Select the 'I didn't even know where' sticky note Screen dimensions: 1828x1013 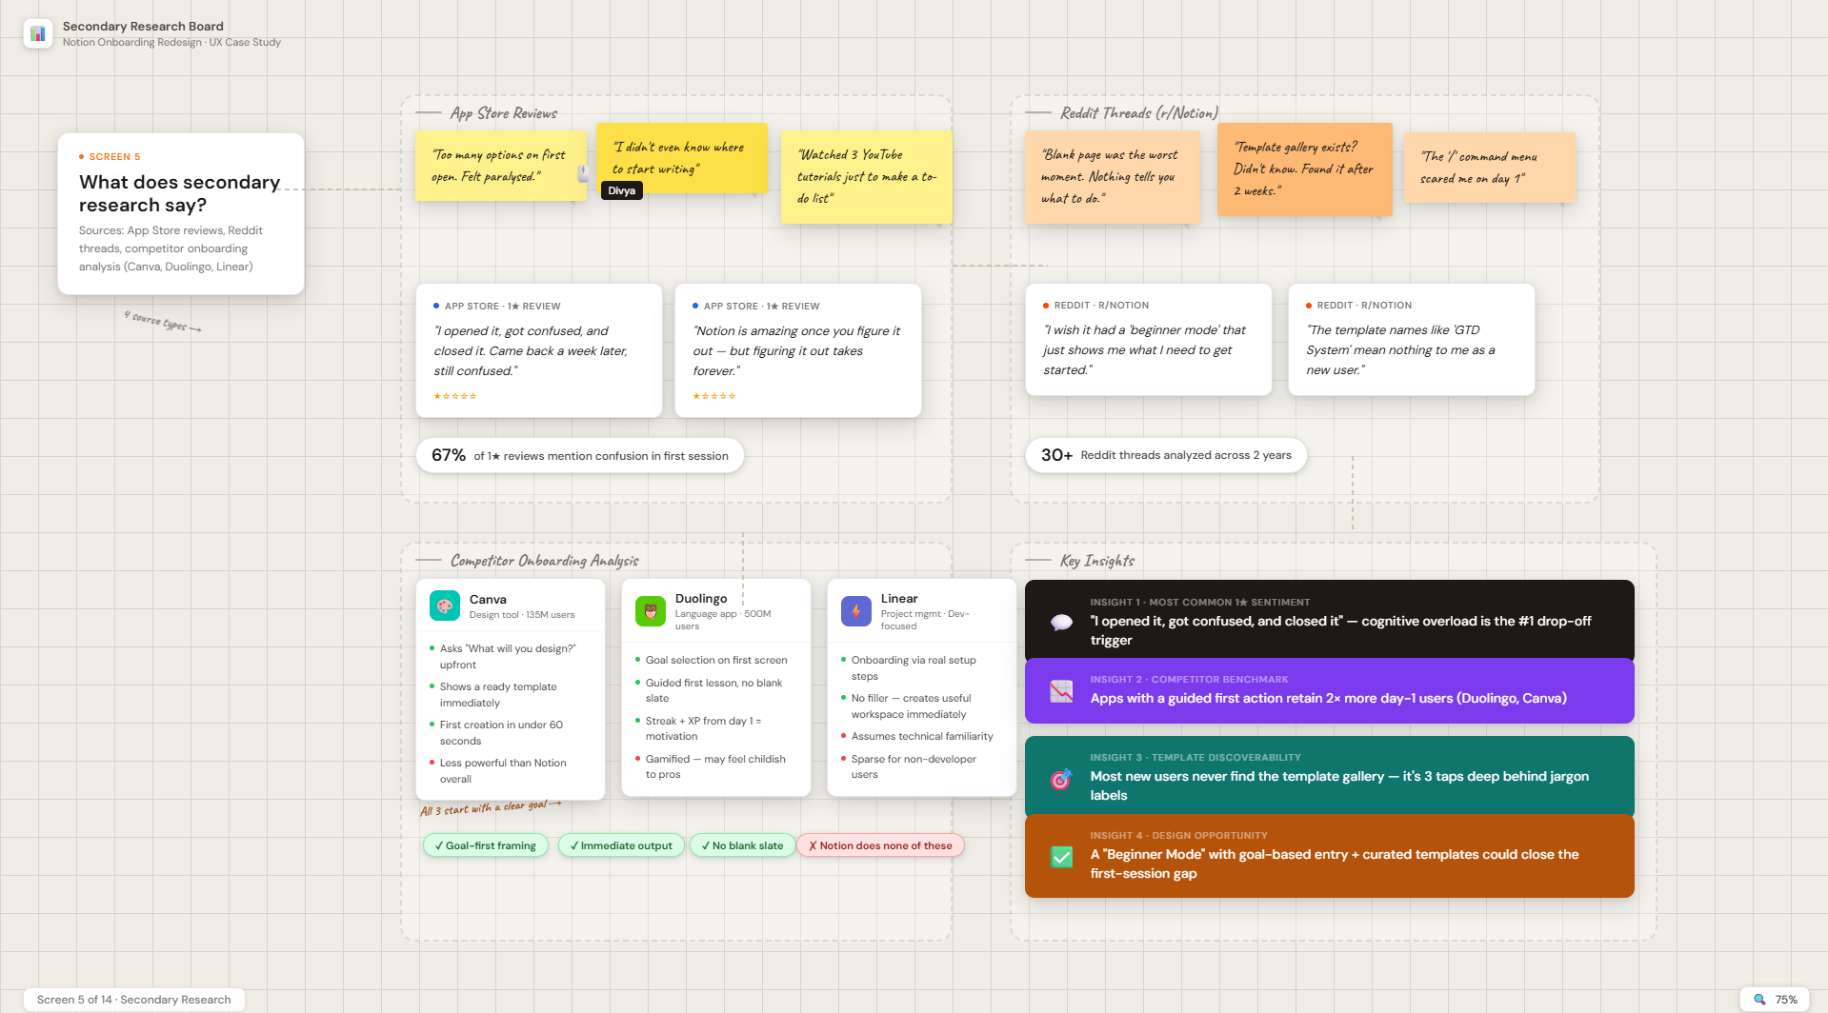tap(681, 158)
